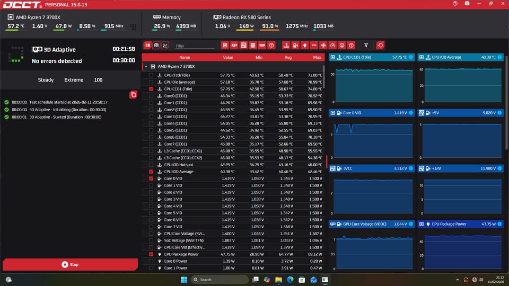
Task: Click the info icon on +12V graph
Action: (499, 168)
